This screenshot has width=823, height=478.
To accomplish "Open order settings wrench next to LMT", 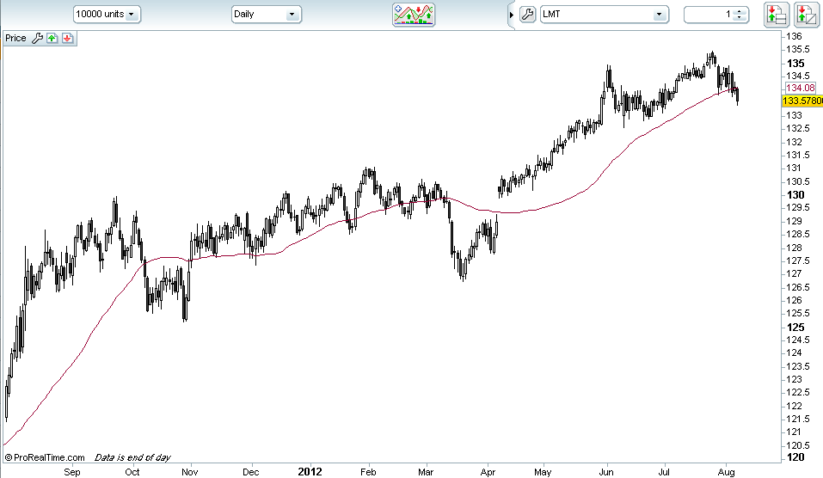I will (x=527, y=14).
